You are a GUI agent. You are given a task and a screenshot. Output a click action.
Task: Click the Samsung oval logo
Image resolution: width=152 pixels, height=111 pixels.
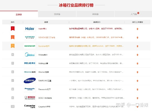coord(30,80)
